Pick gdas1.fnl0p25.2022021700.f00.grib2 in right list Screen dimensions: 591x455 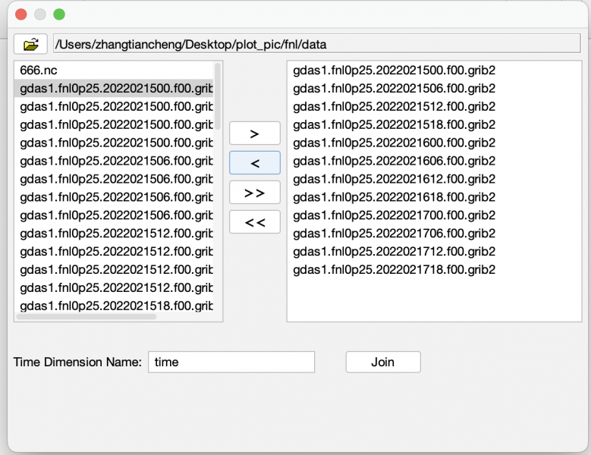(394, 215)
